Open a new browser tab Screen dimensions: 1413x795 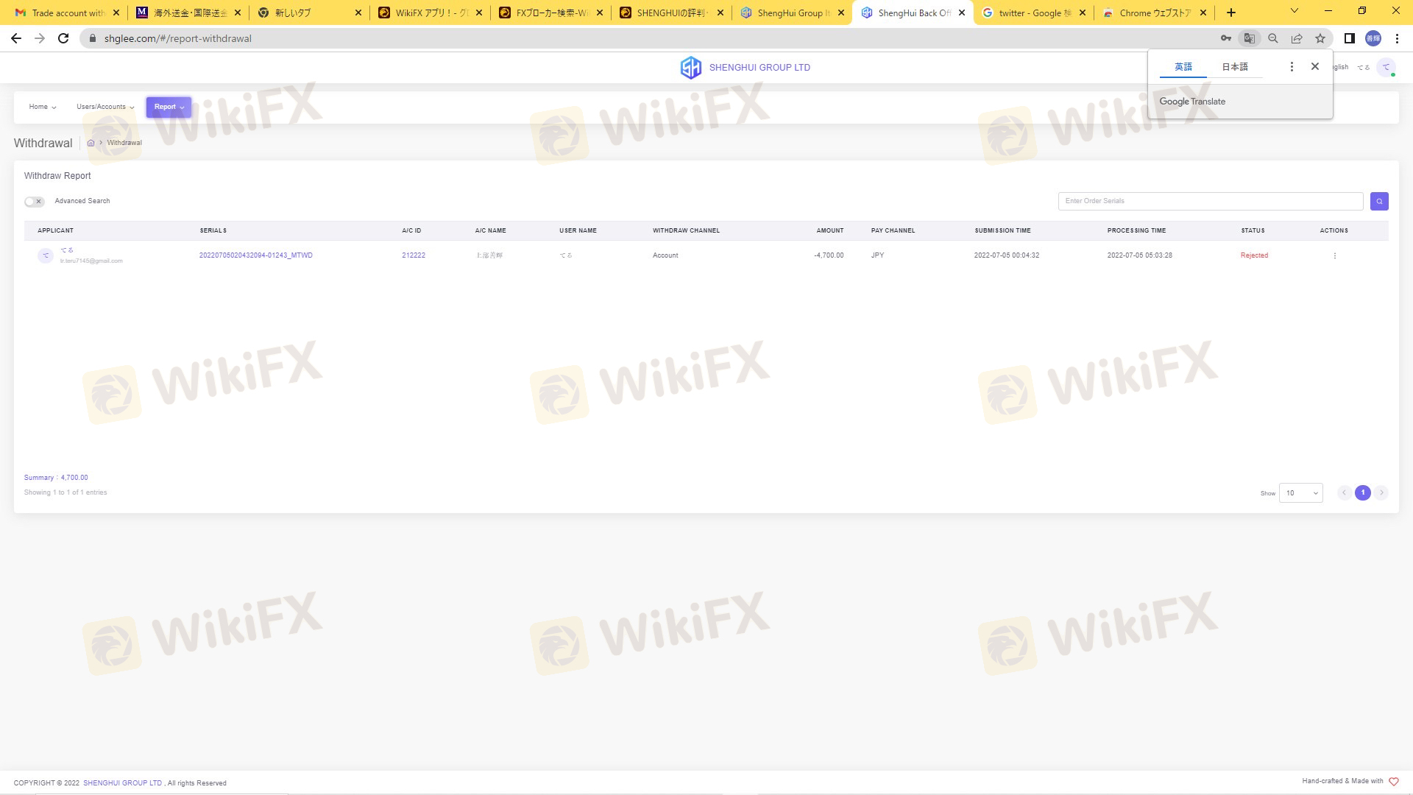(1231, 13)
